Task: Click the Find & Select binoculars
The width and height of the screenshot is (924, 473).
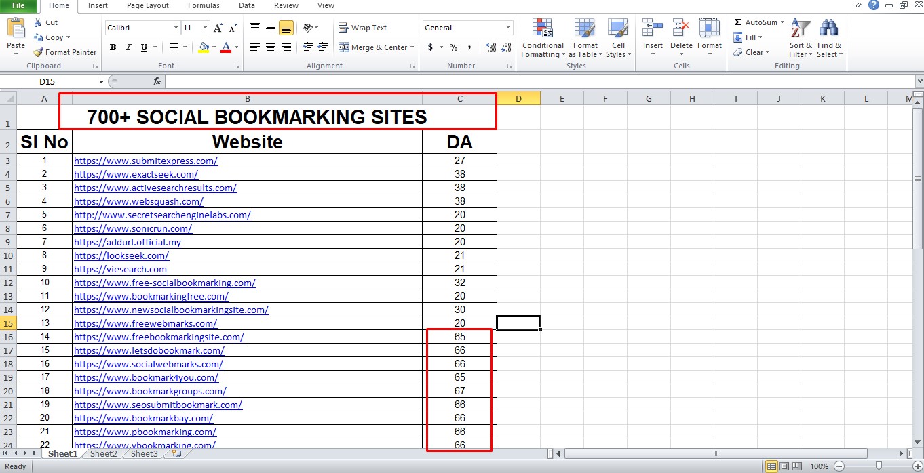Action: pyautogui.click(x=829, y=30)
